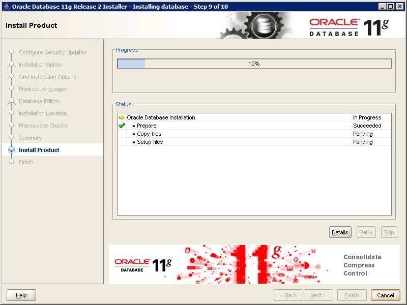Click the disabled Back button
The image size is (407, 305).
(288, 295)
